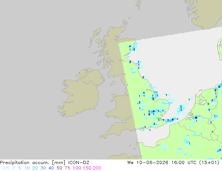This screenshot has width=222, height=171.
Task: Pick the 40 mm legend entry
Action: (51, 168)
